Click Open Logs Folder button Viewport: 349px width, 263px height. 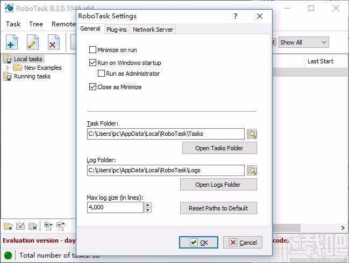click(218, 185)
